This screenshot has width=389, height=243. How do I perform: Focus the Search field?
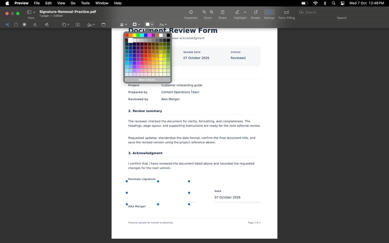(x=341, y=12)
